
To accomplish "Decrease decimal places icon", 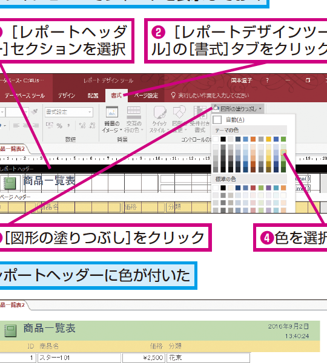I will pos(92,126).
